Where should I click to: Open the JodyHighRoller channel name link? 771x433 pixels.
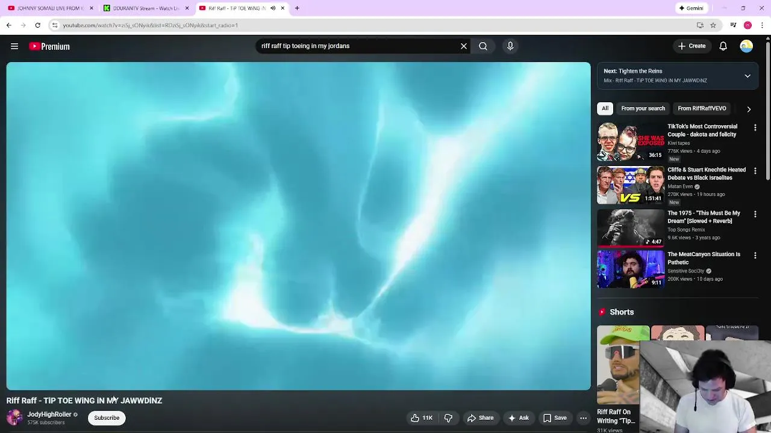pos(49,414)
